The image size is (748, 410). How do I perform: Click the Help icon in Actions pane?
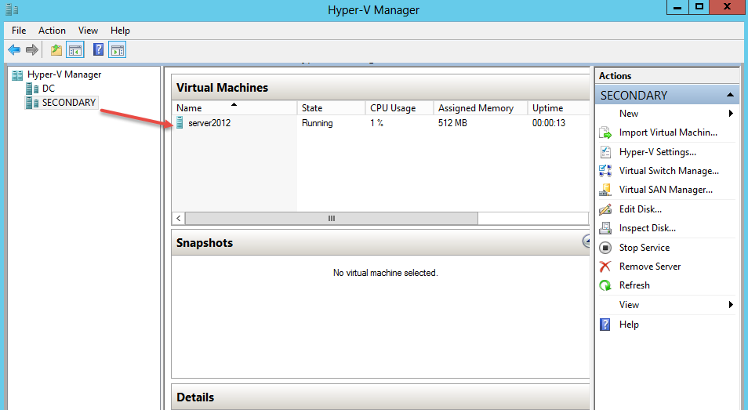click(x=605, y=325)
